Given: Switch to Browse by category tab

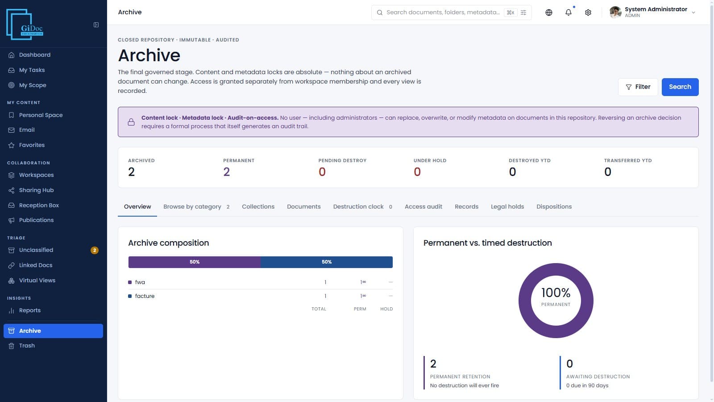Looking at the screenshot, I should [x=196, y=207].
